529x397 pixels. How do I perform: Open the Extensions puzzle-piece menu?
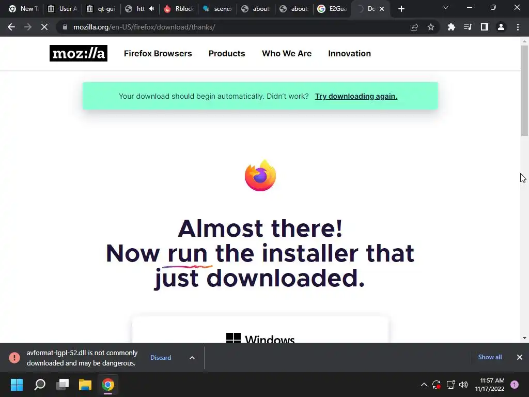coord(452,27)
